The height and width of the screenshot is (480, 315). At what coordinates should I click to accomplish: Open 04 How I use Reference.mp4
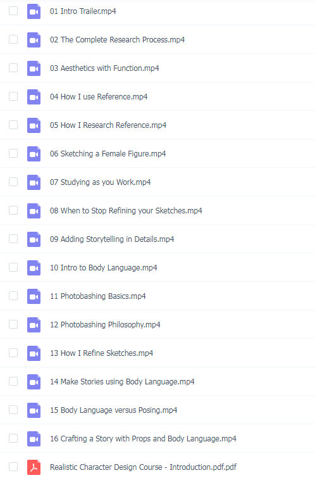(x=99, y=97)
